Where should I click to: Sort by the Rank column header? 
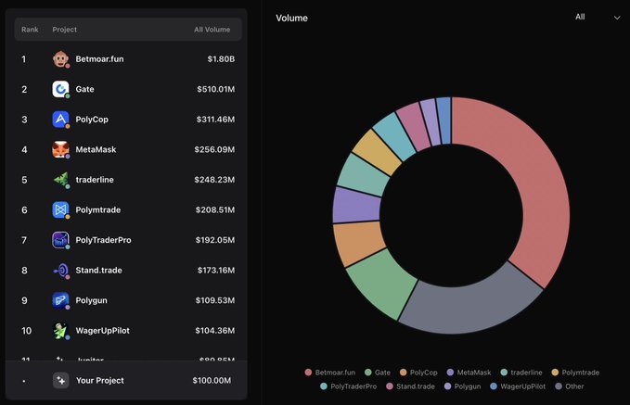30,30
